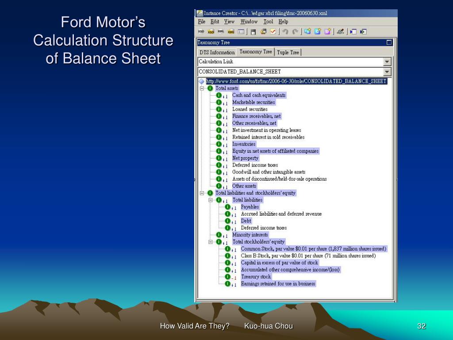Click the yellow XSD toolbar icon
Image resolution: width=453 pixels, height=340 pixels.
click(211, 31)
